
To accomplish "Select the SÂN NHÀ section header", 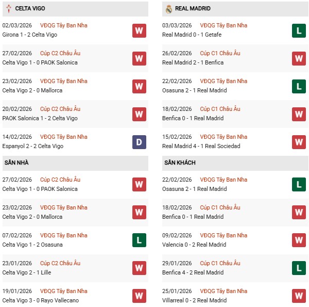I will (x=16, y=163).
